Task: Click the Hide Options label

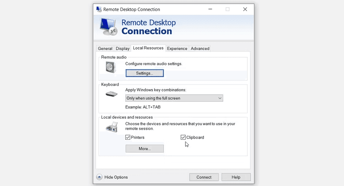Action: coord(116,177)
